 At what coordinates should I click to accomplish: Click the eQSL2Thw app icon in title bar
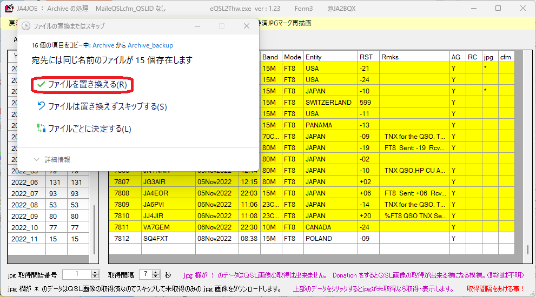click(9, 8)
